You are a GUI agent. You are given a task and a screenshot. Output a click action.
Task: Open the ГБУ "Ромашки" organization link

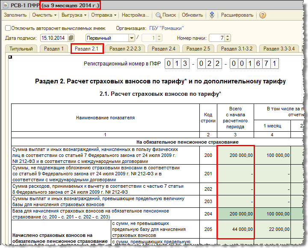tap(166, 28)
